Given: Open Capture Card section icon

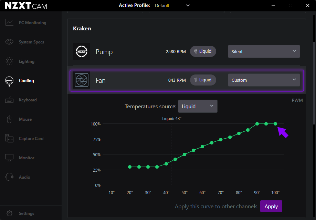Looking at the screenshot, I should (x=9, y=139).
